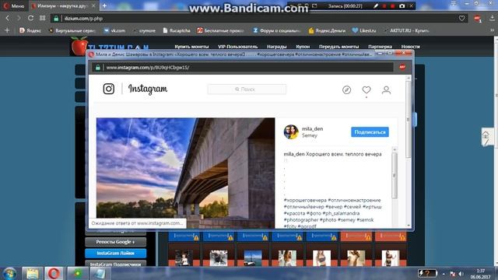This screenshot has width=498, height=280.
Task: Open Купить монеты menu on Ilizium
Action: 191,47
